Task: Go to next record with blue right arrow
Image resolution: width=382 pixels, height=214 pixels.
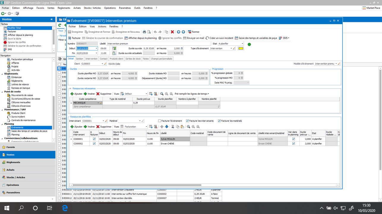Action: tap(183, 32)
